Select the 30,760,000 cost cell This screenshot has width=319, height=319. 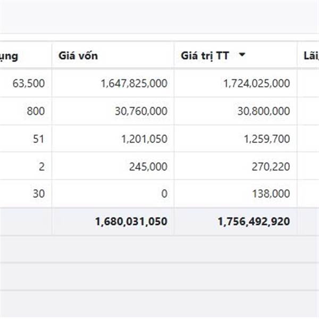tap(113, 111)
